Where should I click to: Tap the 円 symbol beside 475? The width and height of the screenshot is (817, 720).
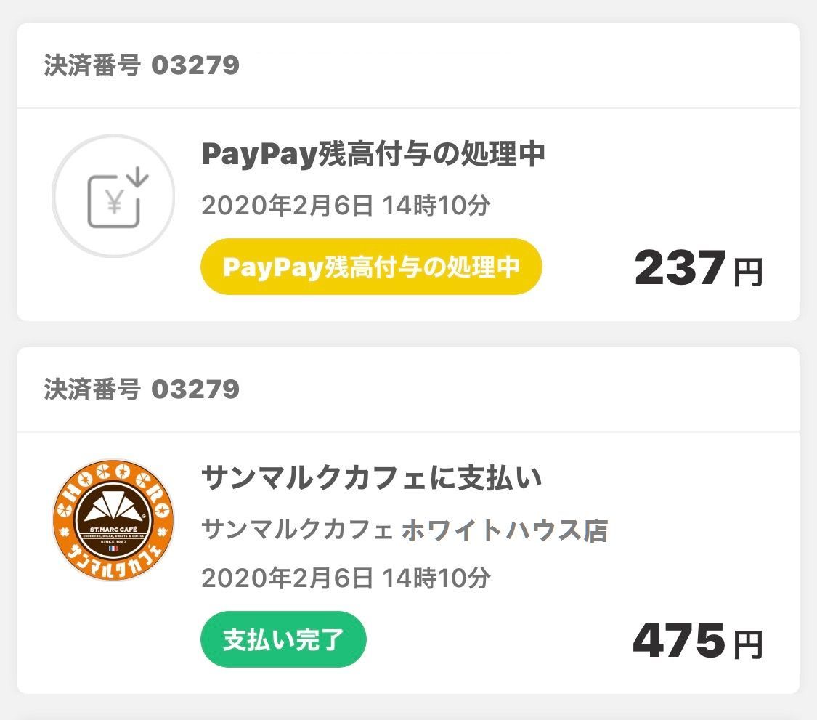point(747,644)
